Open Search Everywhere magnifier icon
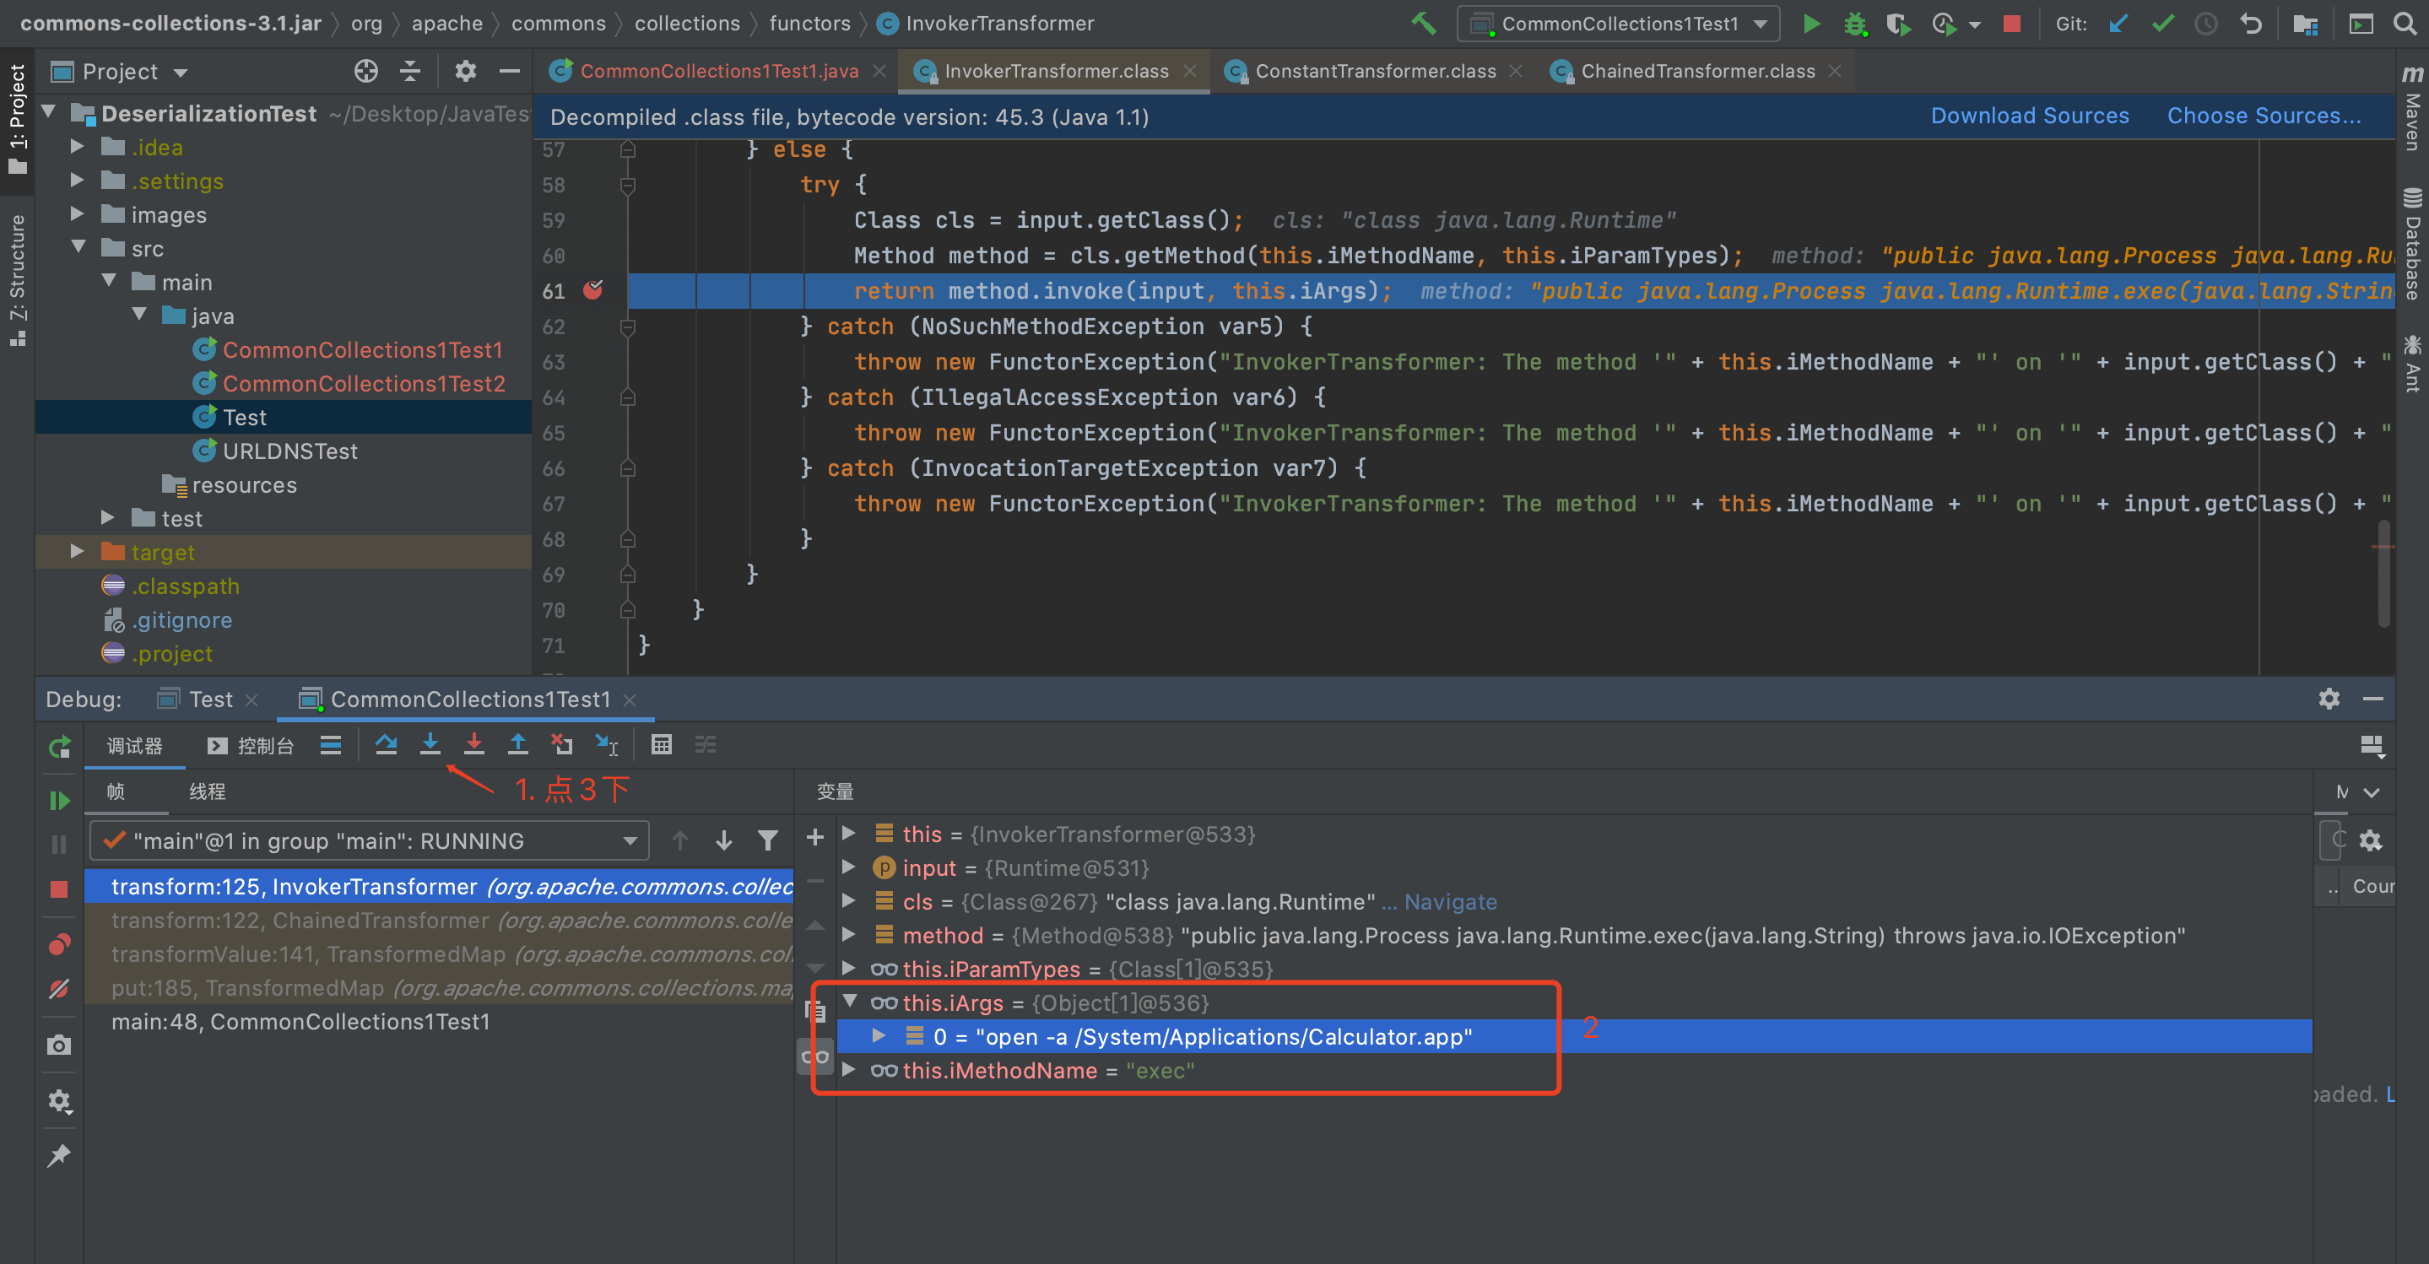The height and width of the screenshot is (1264, 2429). tap(2405, 24)
